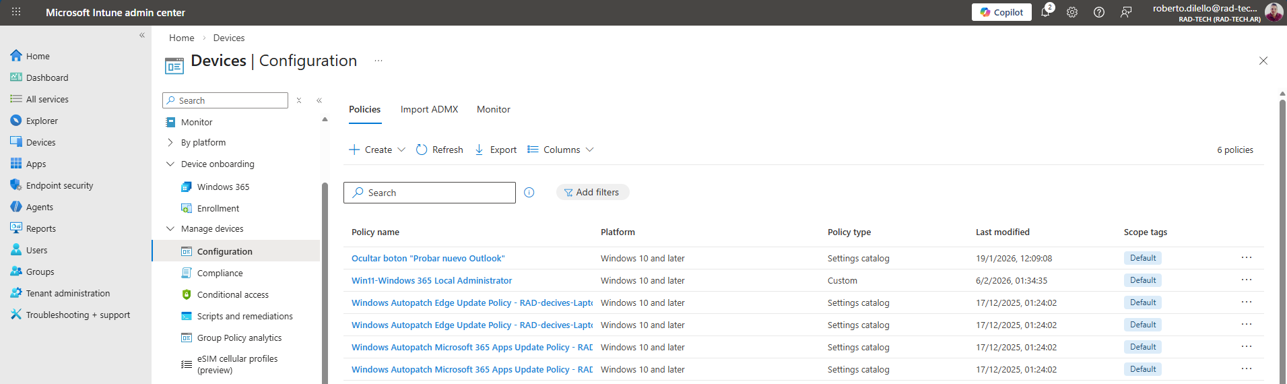1287x384 pixels.
Task: Open more options for Ocultar boton policy
Action: click(x=1247, y=258)
